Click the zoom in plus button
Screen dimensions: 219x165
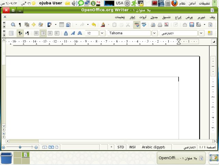coord(3,147)
